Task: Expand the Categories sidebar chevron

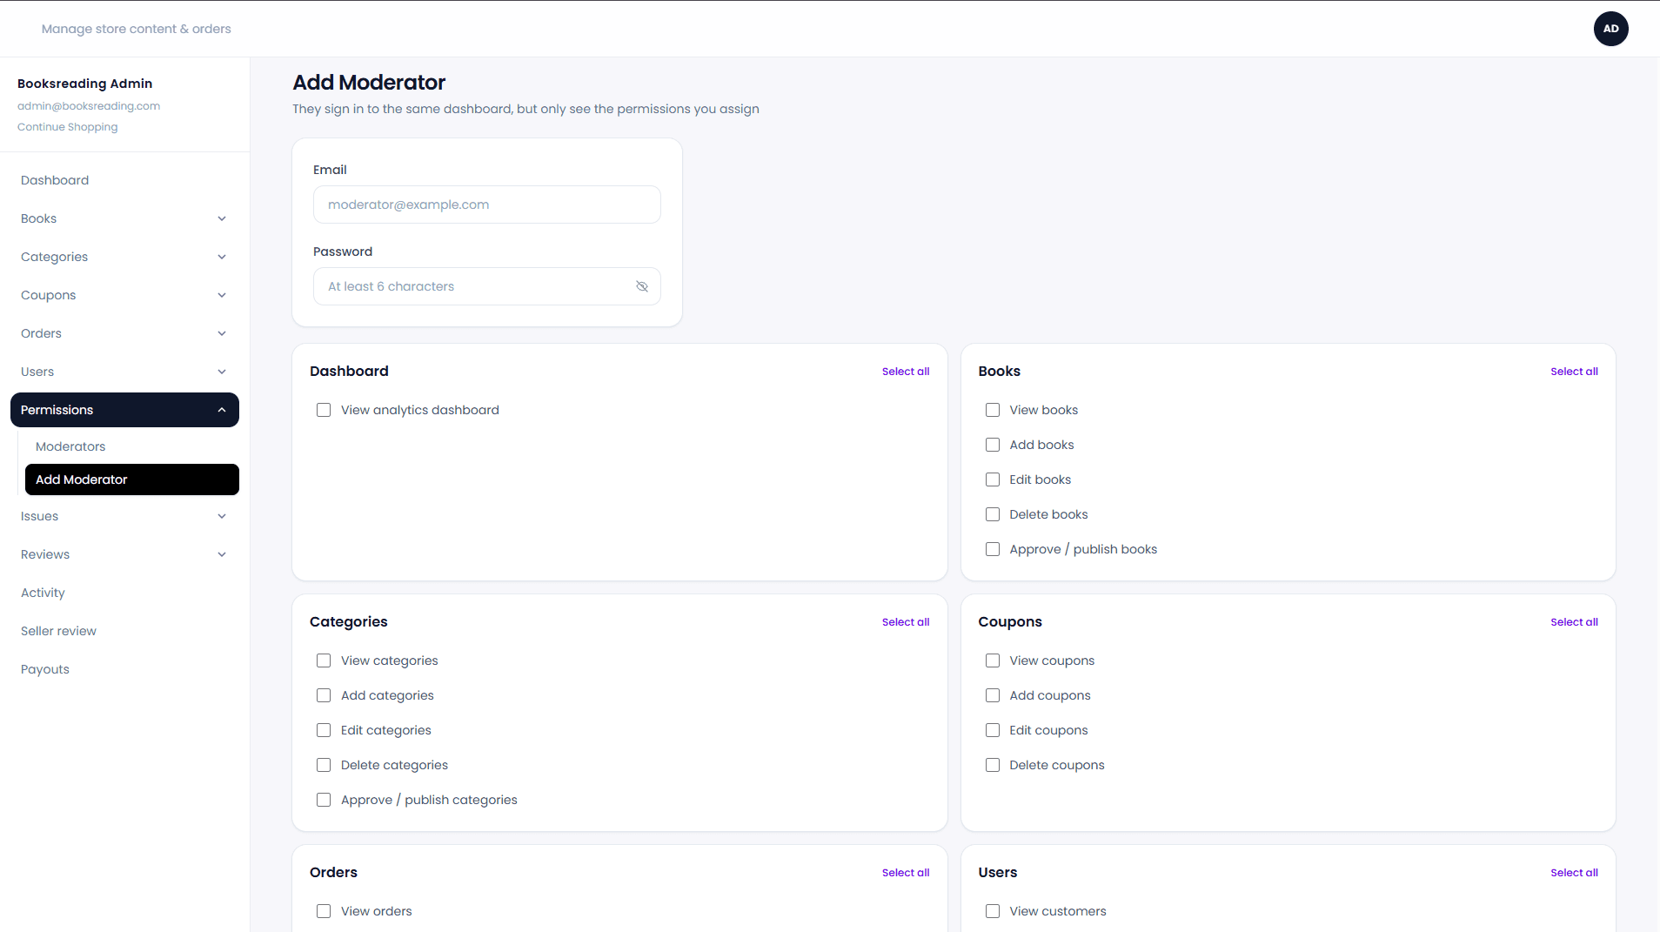Action: click(x=222, y=257)
